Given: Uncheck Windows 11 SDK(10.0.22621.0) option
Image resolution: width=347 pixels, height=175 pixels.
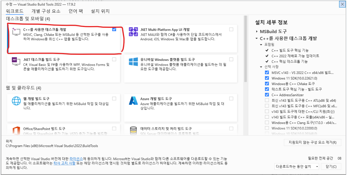Looking at the screenshot, I should (267, 78).
